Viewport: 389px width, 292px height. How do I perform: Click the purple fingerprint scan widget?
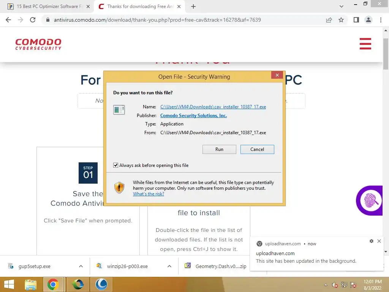tap(369, 200)
